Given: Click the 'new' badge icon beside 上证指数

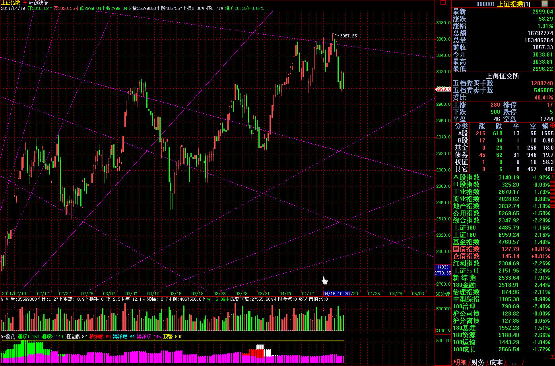Looking at the screenshot, I should (545, 4).
